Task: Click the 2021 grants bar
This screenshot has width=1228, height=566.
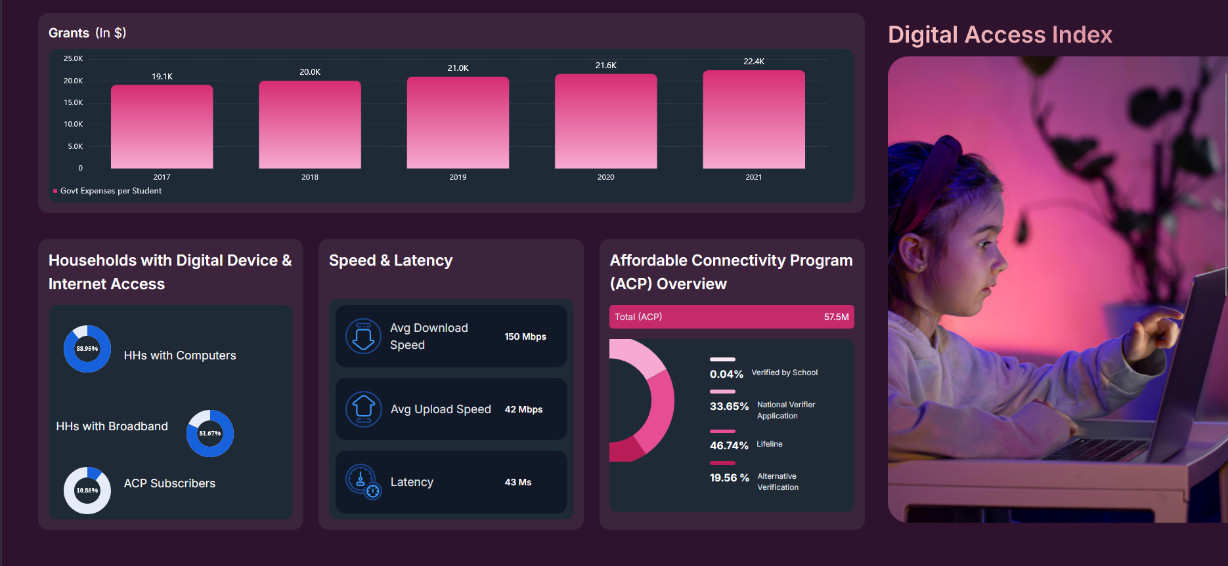Action: point(753,119)
